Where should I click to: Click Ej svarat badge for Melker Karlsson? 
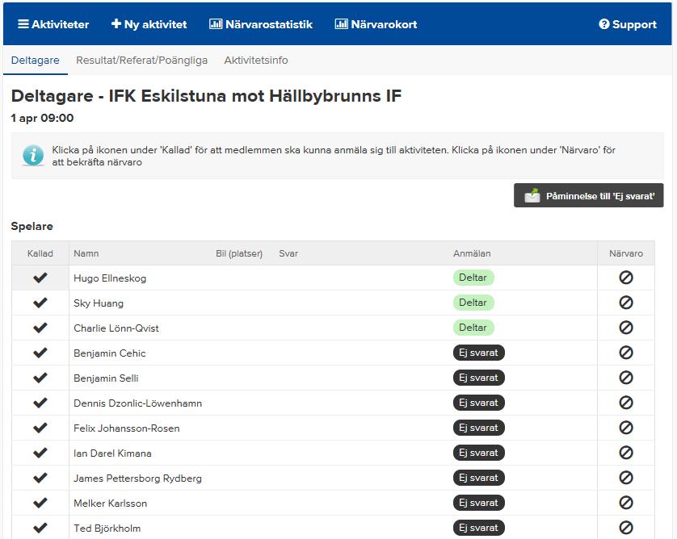click(479, 503)
